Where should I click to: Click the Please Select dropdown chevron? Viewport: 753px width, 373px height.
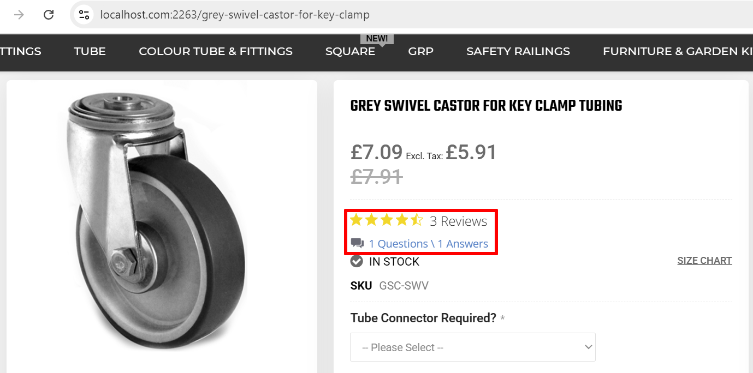588,347
